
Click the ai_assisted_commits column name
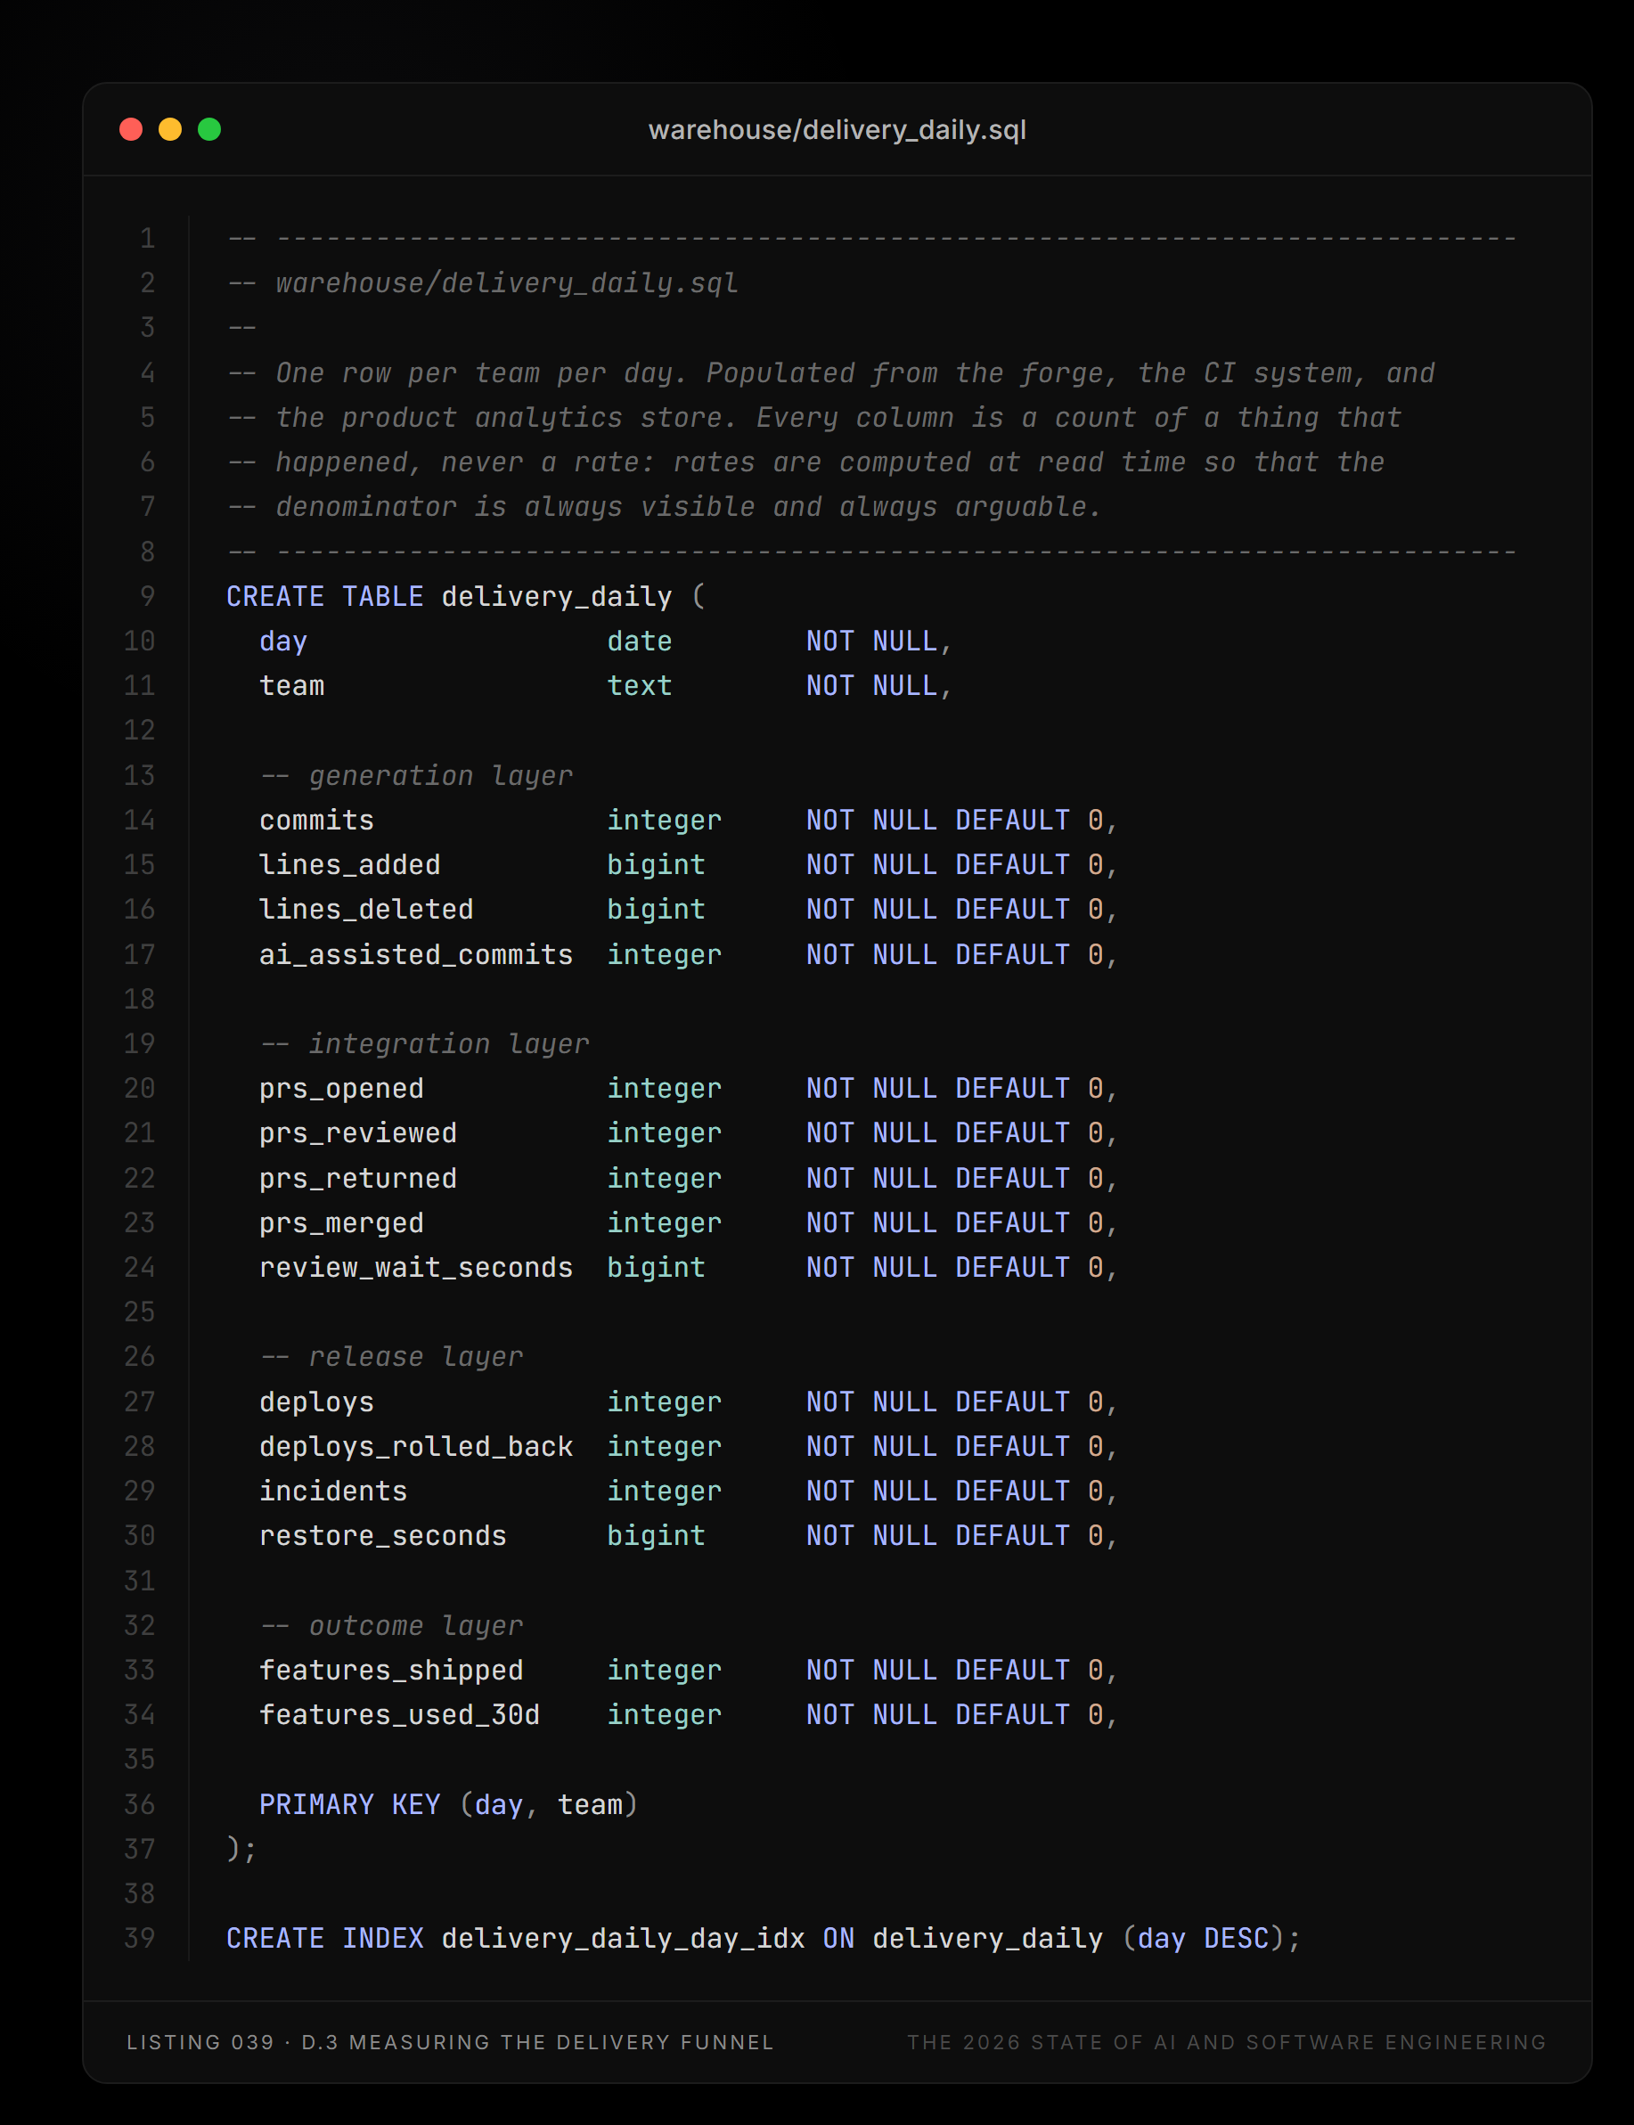pos(416,954)
